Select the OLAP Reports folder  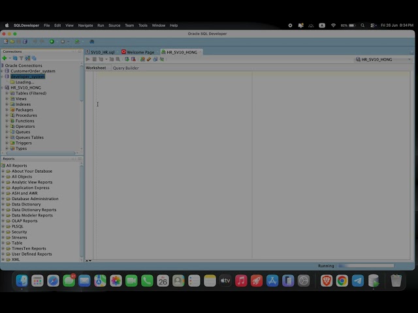pyautogui.click(x=25, y=221)
